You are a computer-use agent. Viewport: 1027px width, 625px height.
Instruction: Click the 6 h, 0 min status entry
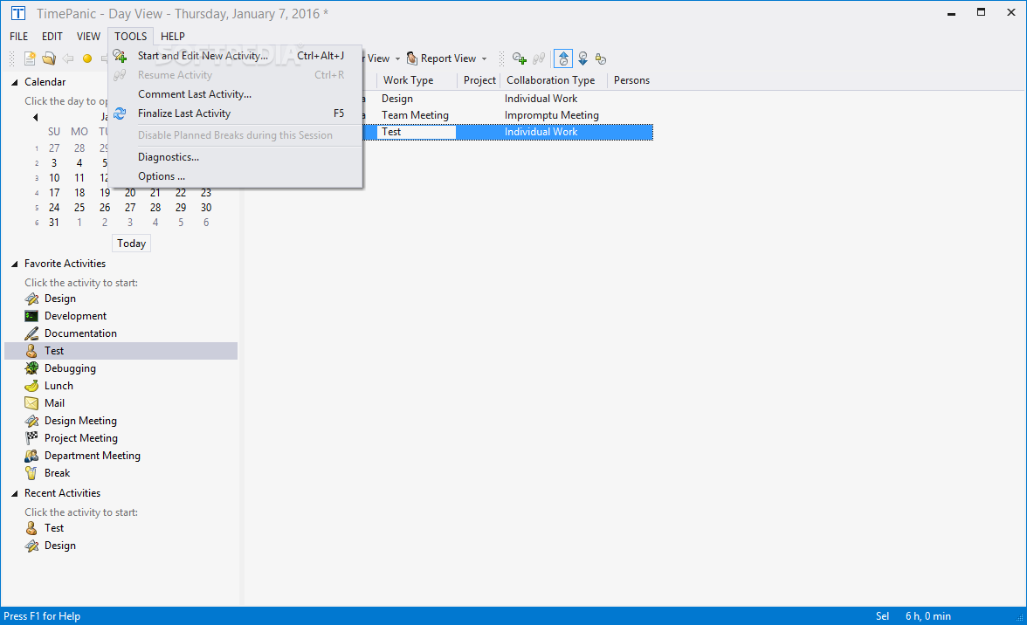(x=928, y=616)
